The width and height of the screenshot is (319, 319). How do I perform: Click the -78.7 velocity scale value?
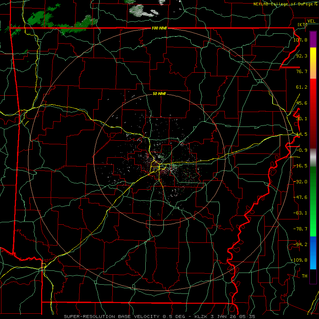[x=300, y=229]
